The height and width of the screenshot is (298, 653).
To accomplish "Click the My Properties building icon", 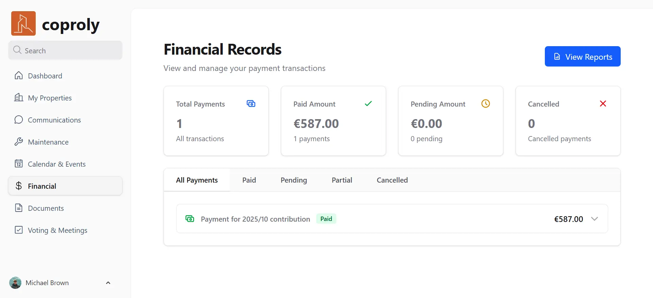I will tap(19, 97).
